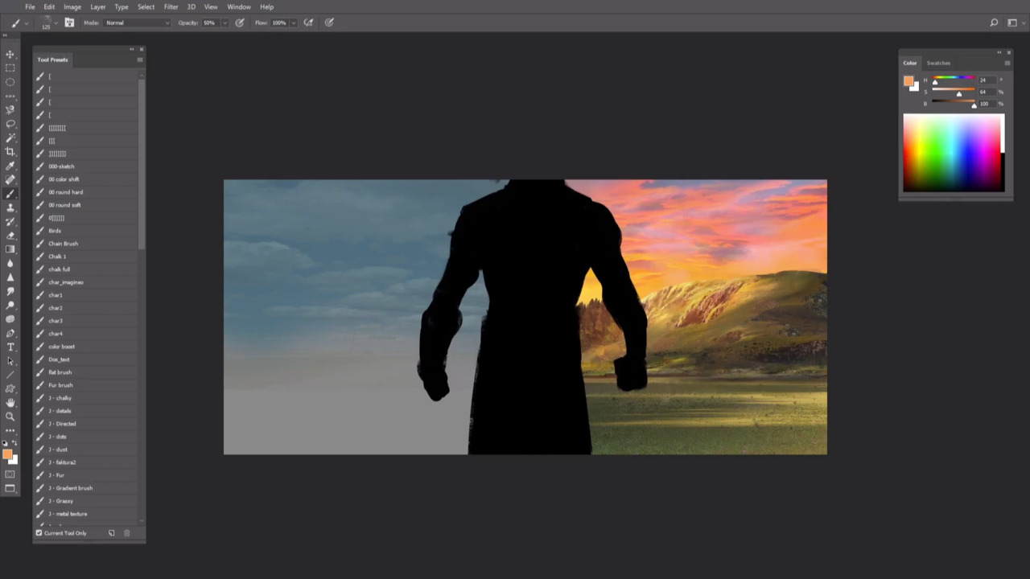Open the Flow value dropdown arrow
This screenshot has height=579, width=1030.
[x=293, y=23]
